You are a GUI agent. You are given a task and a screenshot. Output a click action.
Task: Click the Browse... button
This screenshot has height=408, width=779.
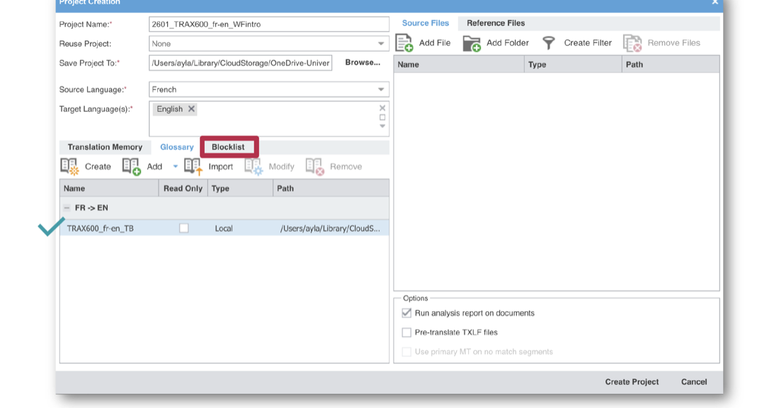(363, 62)
